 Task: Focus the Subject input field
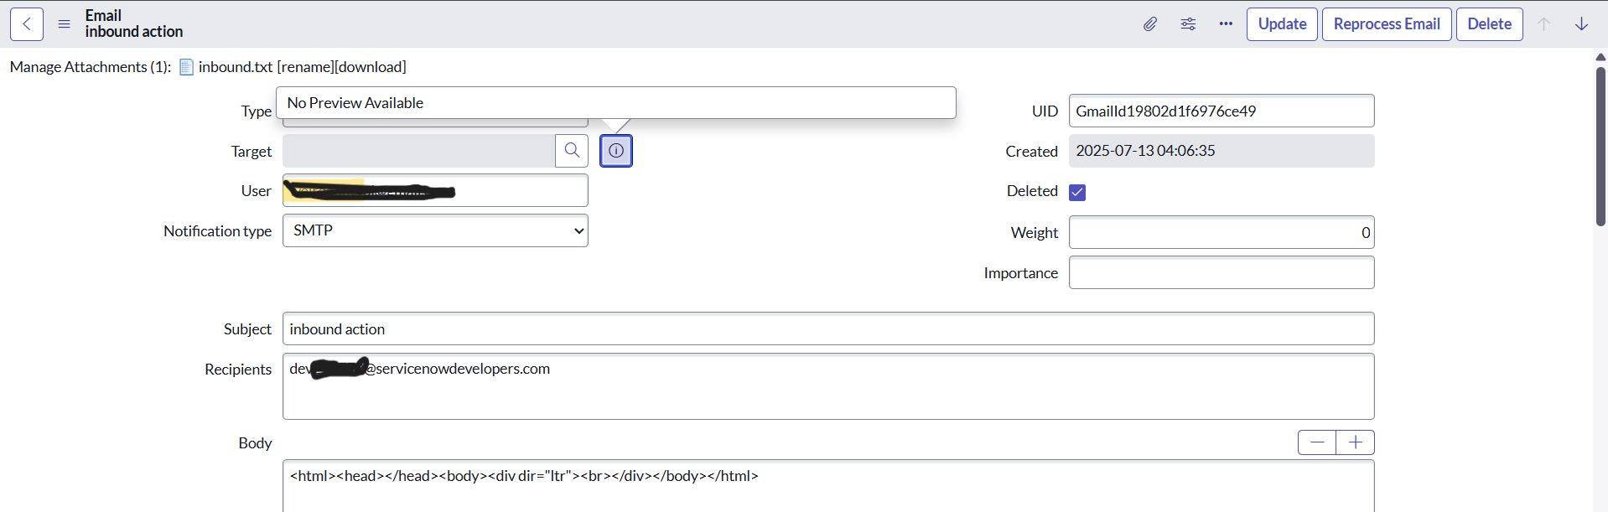(x=828, y=328)
